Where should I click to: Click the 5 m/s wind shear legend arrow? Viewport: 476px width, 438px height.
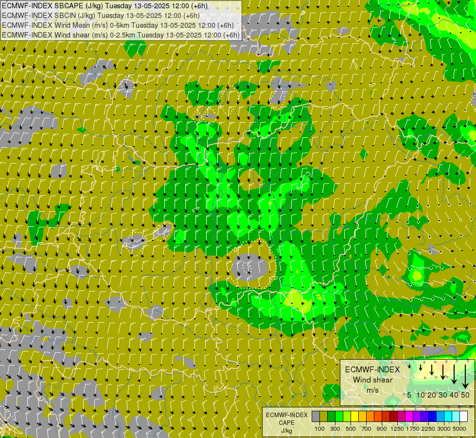pyautogui.click(x=409, y=366)
